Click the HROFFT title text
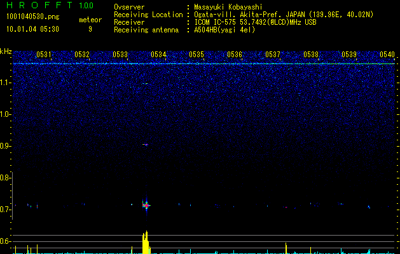 pos(34,6)
